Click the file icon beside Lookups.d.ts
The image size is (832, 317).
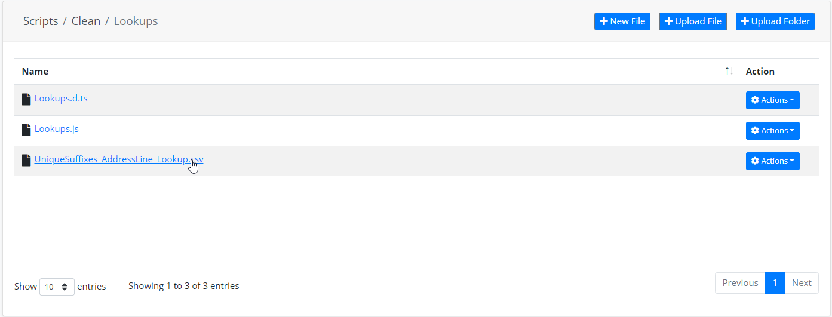pos(26,99)
